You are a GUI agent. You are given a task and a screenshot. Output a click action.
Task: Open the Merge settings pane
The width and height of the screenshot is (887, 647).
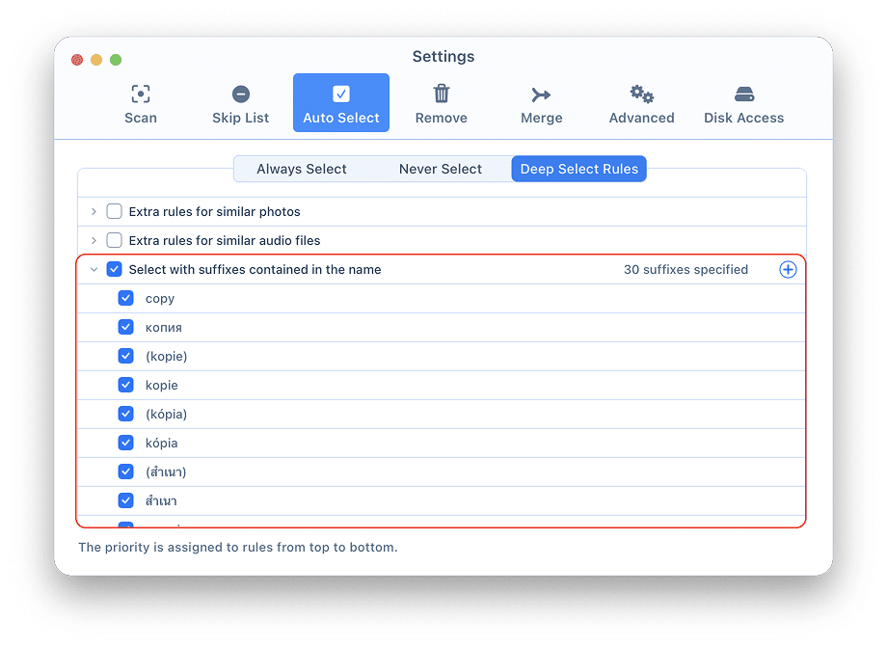541,104
